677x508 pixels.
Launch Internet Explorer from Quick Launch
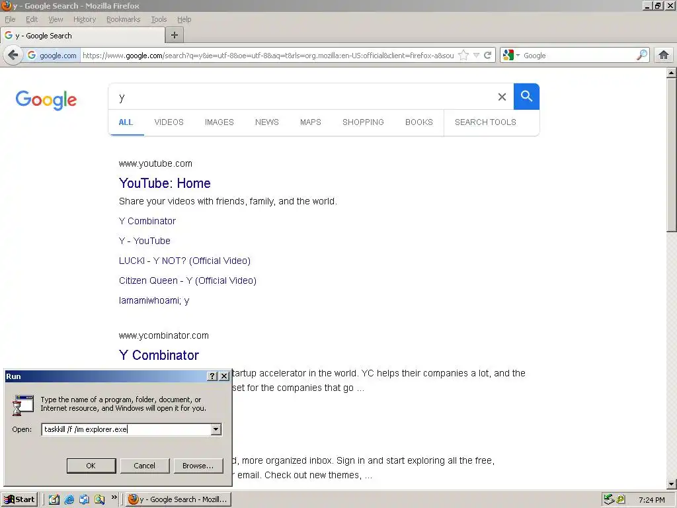69,499
